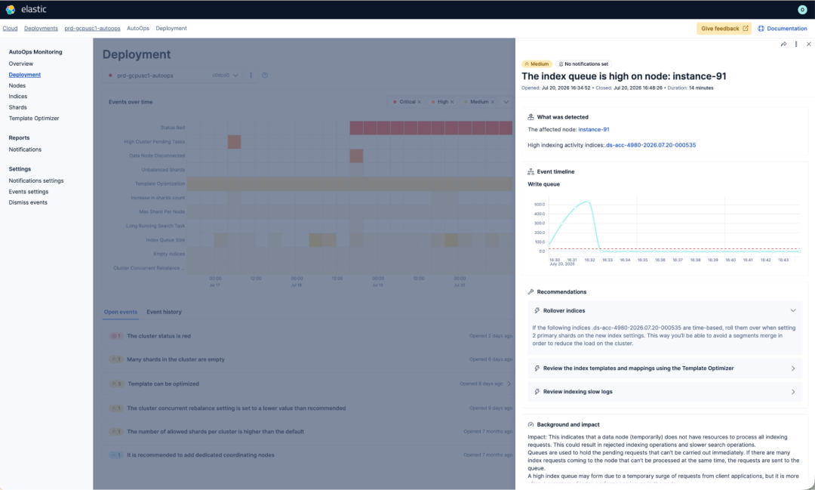
Task: Click the share icon in event panel
Action: click(x=783, y=45)
